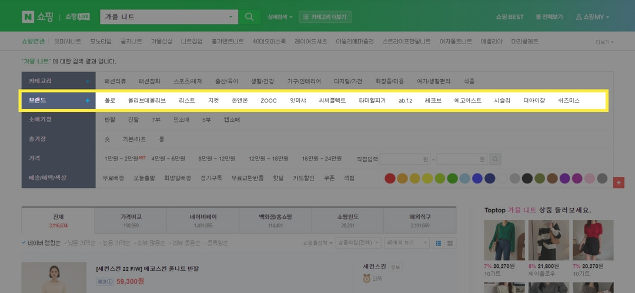
Task: Sort by 등록일순
Action: pyautogui.click(x=216, y=243)
